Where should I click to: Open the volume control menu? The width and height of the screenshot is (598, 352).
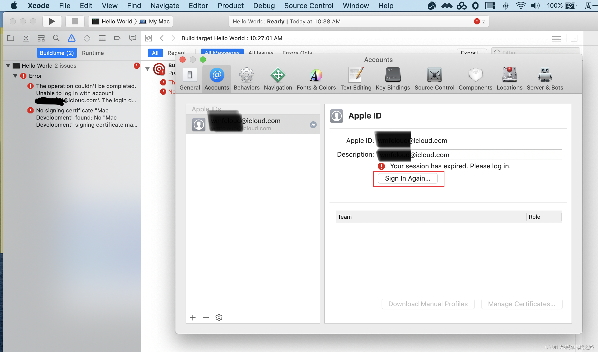[x=535, y=6]
